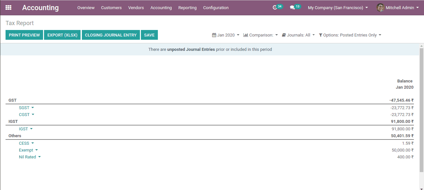Open the Customers menu
The width and height of the screenshot is (424, 190).
111,7
